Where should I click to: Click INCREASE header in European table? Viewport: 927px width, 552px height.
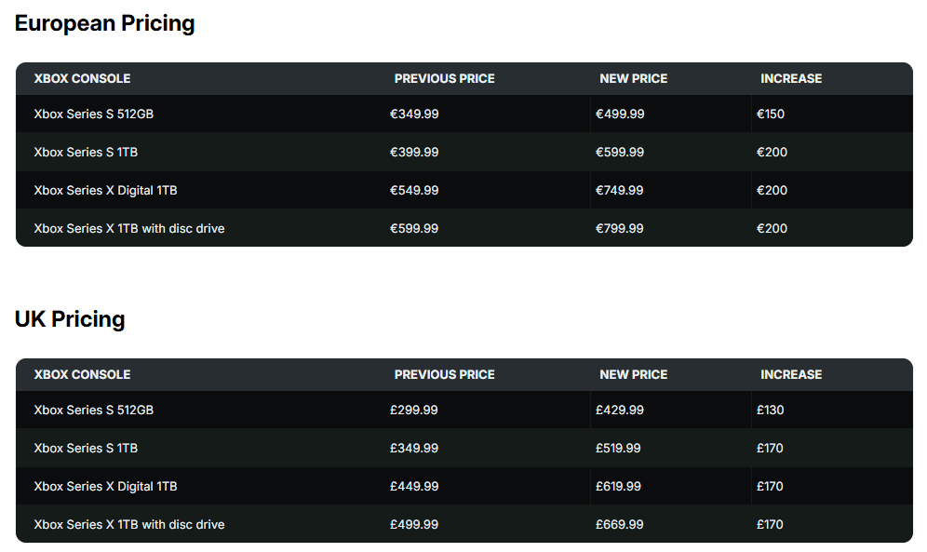(791, 78)
